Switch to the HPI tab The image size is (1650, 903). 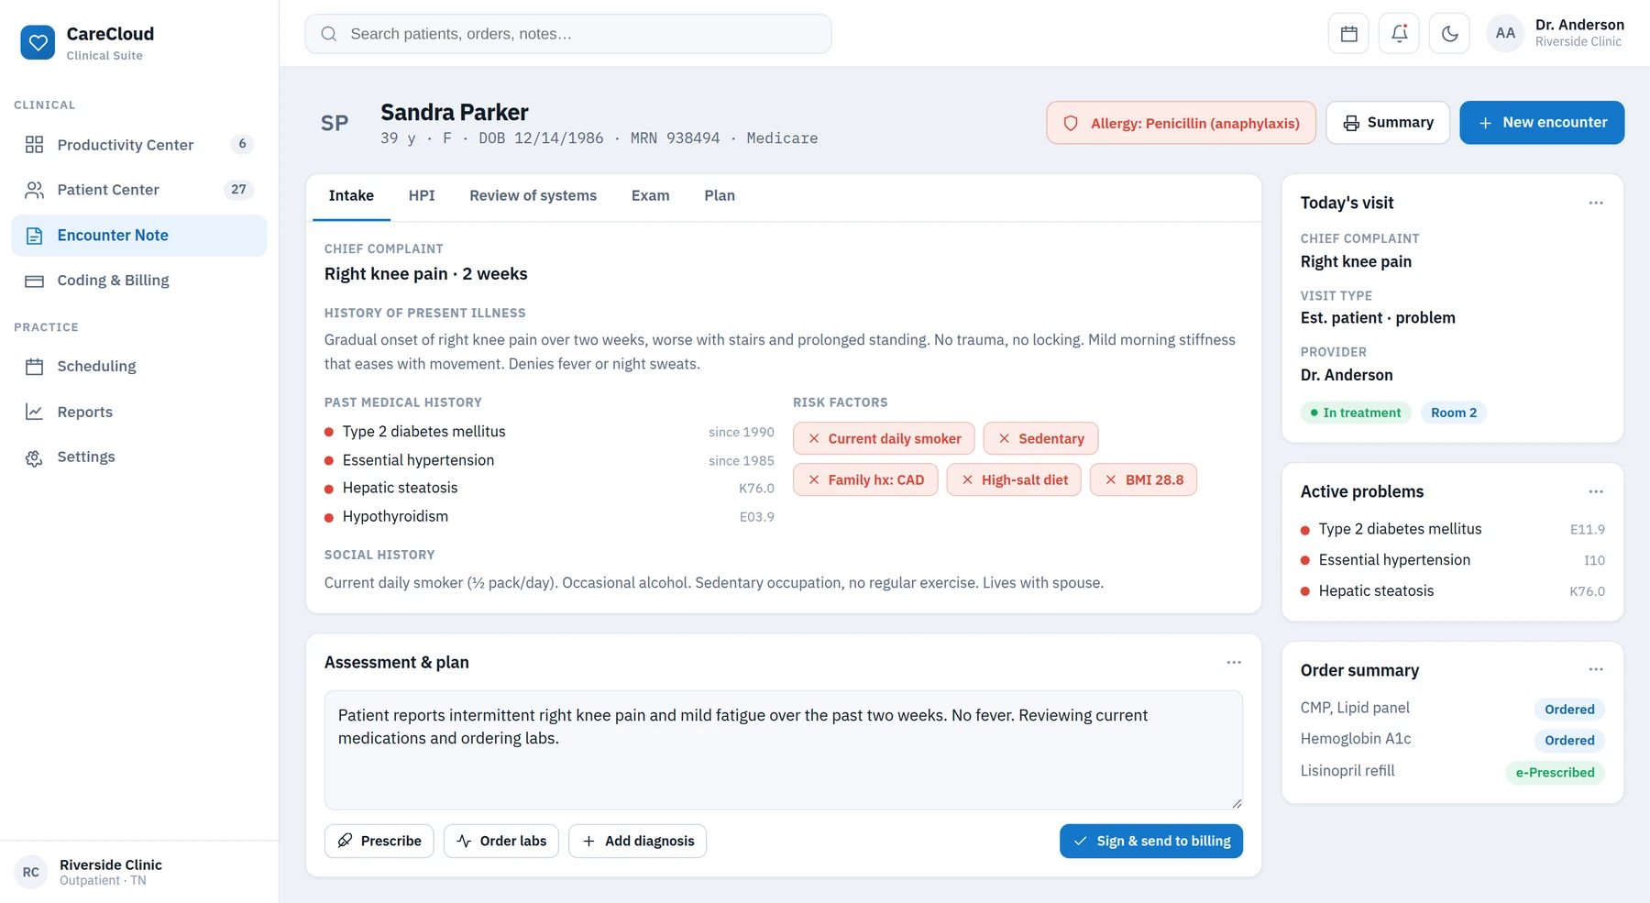tap(422, 196)
